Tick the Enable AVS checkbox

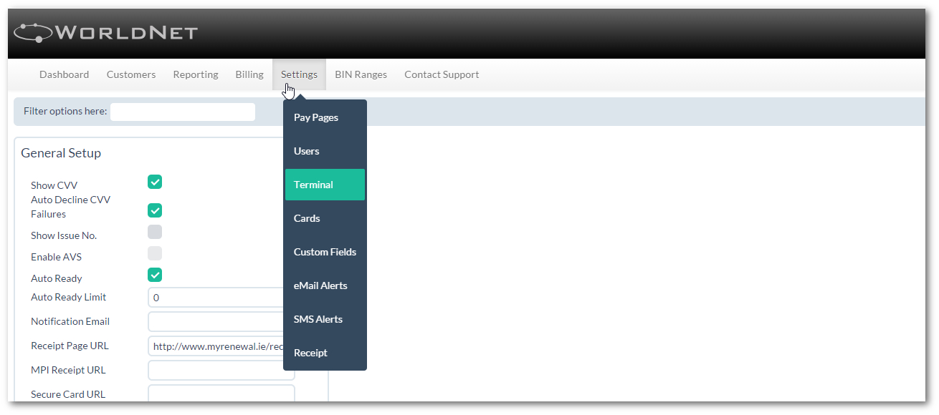[155, 253]
